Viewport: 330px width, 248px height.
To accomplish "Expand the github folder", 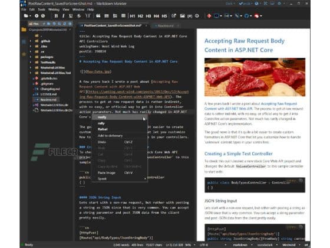I will [31, 41].
